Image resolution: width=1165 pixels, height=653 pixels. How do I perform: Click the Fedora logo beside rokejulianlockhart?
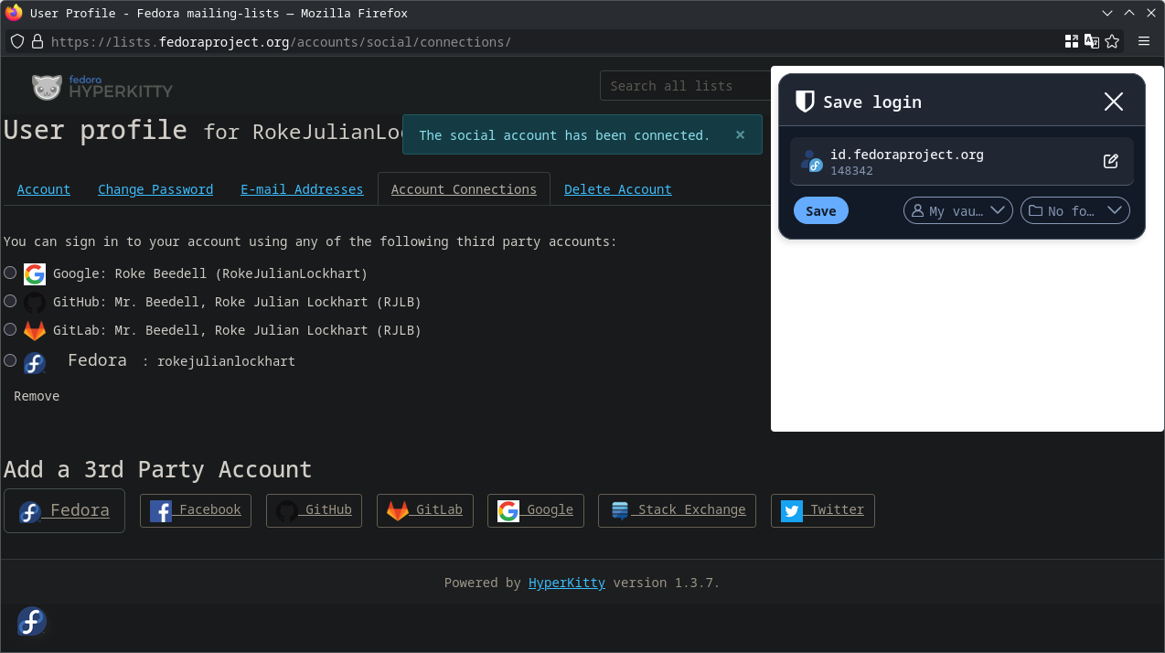point(35,363)
